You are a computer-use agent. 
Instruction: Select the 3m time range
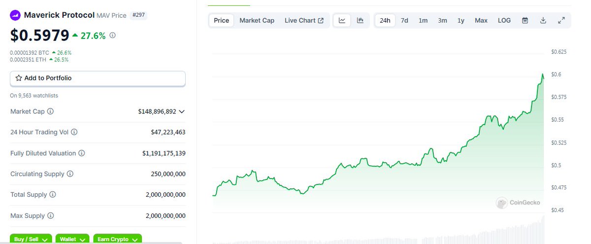pos(442,20)
